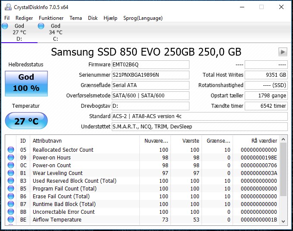Select the C: disk tab at 34 °C

click(x=56, y=32)
